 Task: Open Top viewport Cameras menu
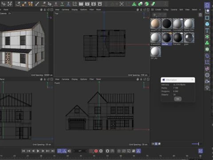65,10
